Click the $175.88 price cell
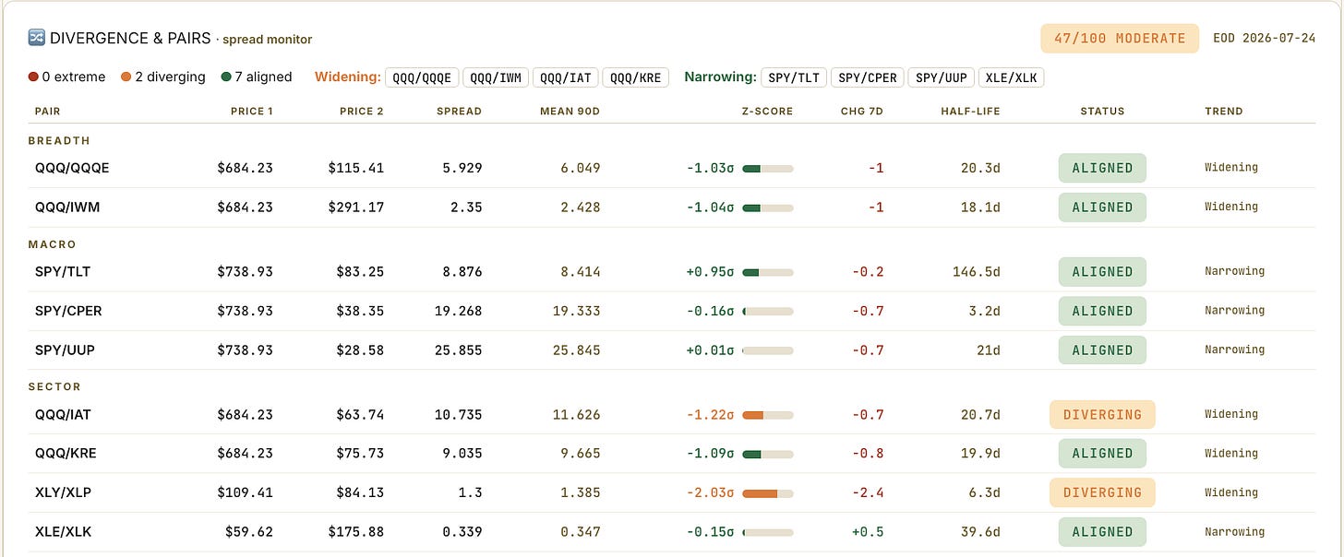1344x557 pixels. pyautogui.click(x=356, y=532)
